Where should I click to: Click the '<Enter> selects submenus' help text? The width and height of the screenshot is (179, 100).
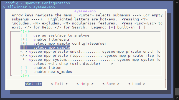tap(104, 15)
